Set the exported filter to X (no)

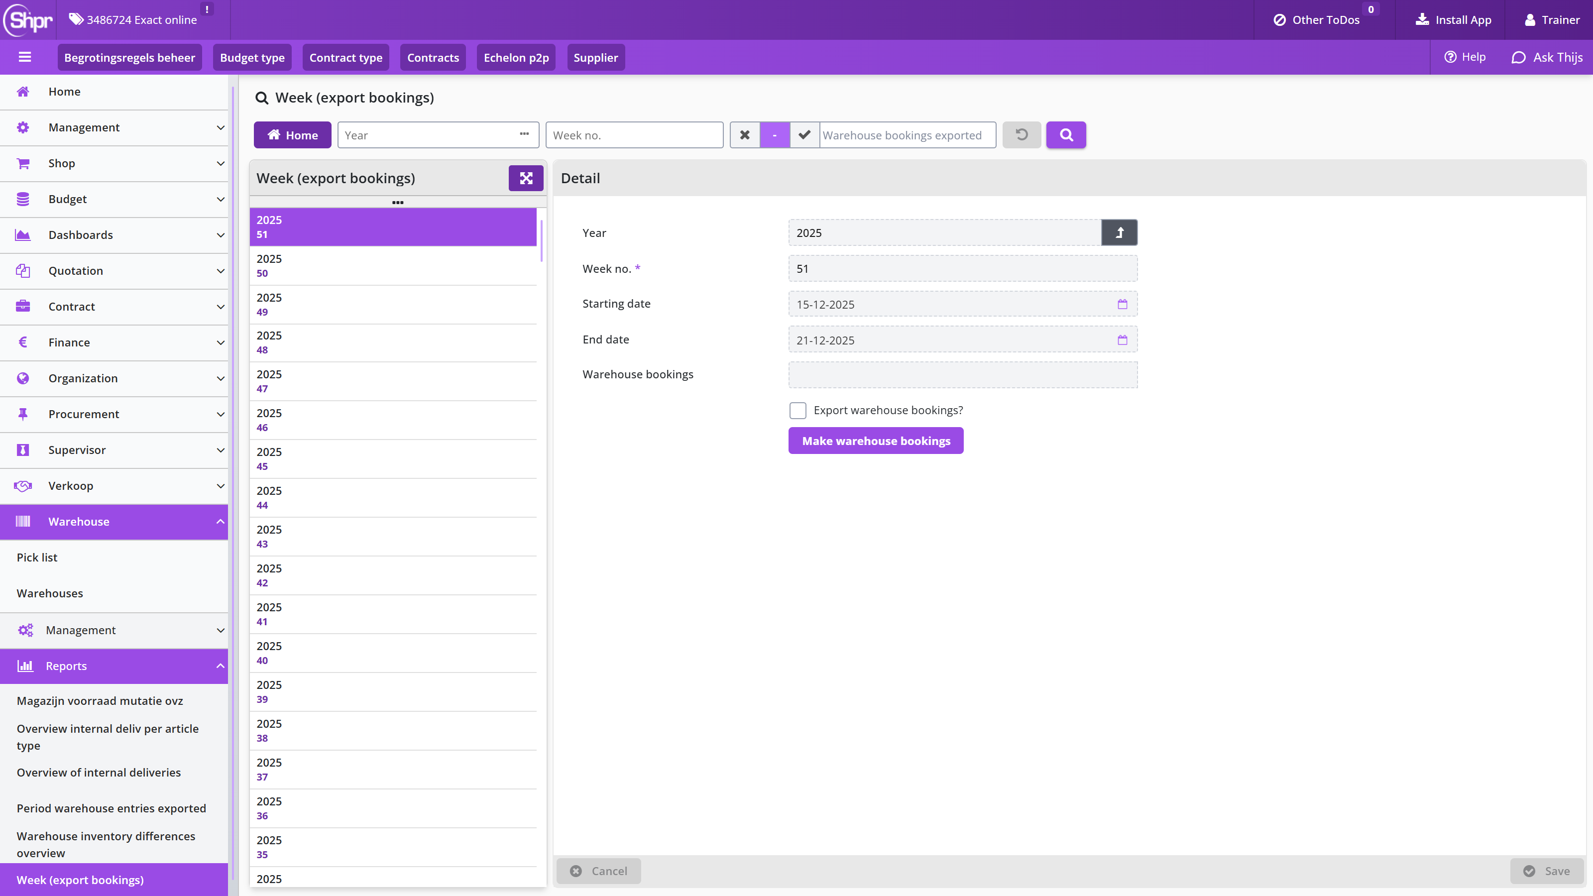click(745, 135)
